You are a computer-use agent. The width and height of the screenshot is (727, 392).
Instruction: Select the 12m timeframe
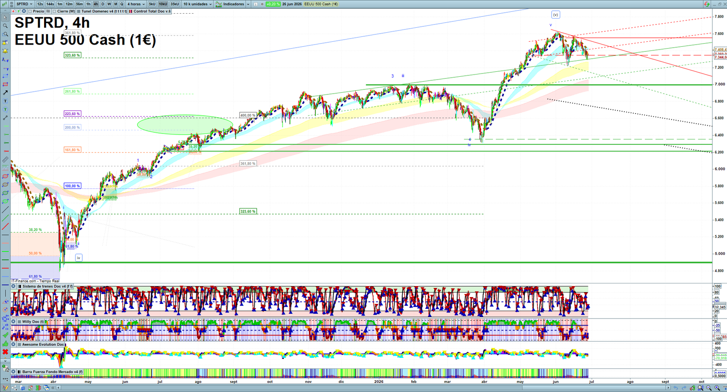(69, 4)
